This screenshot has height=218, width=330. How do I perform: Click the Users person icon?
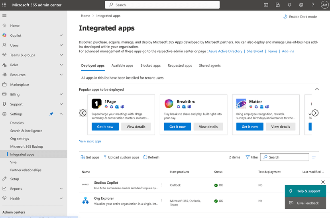[x=4, y=45]
